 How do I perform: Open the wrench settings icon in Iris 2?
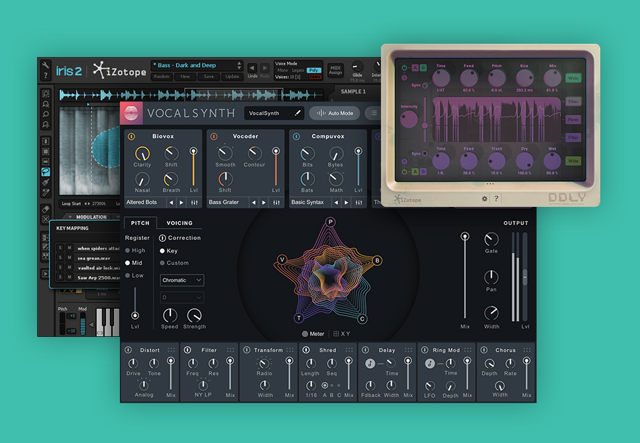pos(45,66)
